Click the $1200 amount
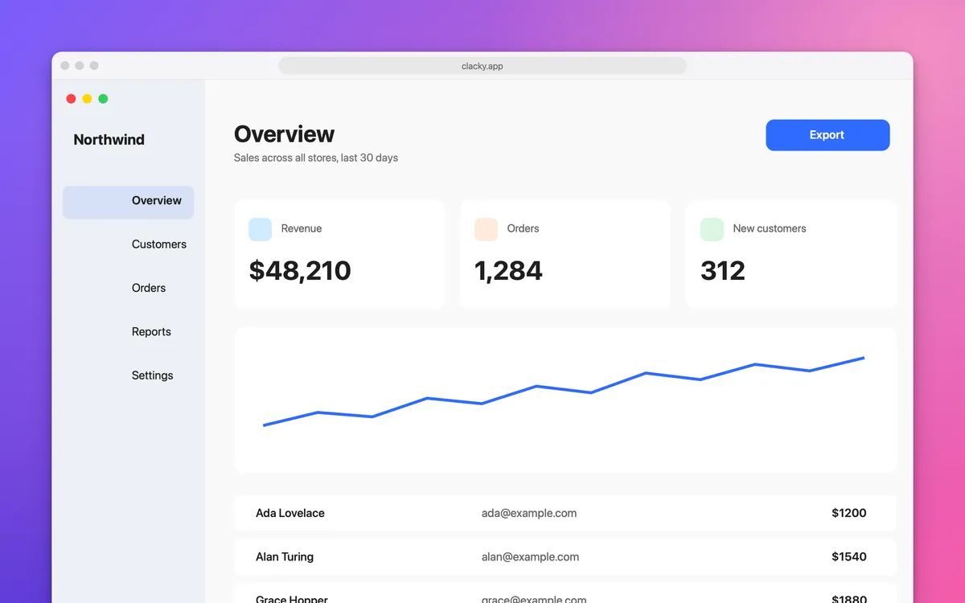This screenshot has width=965, height=603. (849, 513)
